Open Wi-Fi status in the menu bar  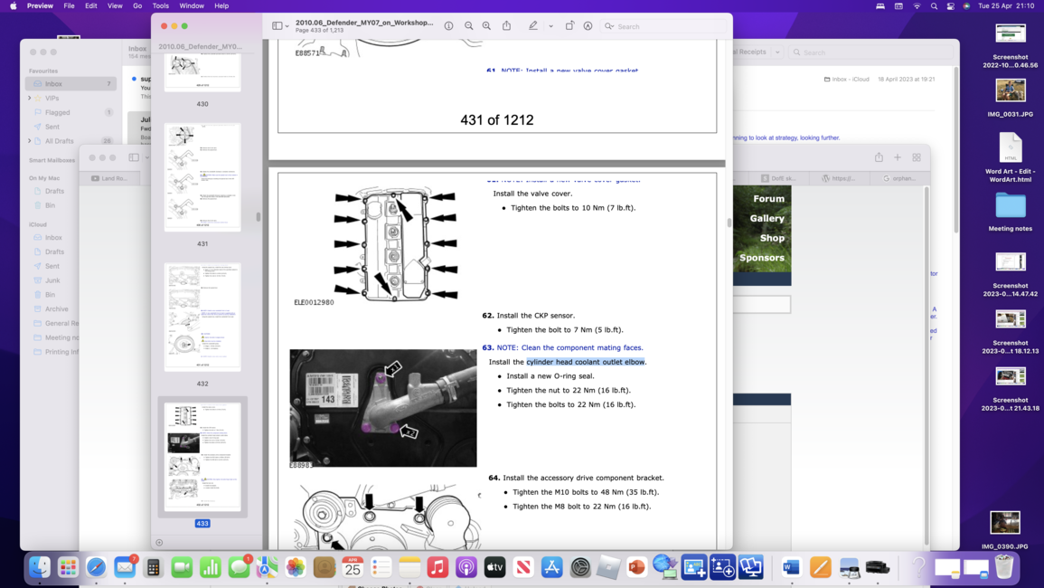pyautogui.click(x=917, y=6)
